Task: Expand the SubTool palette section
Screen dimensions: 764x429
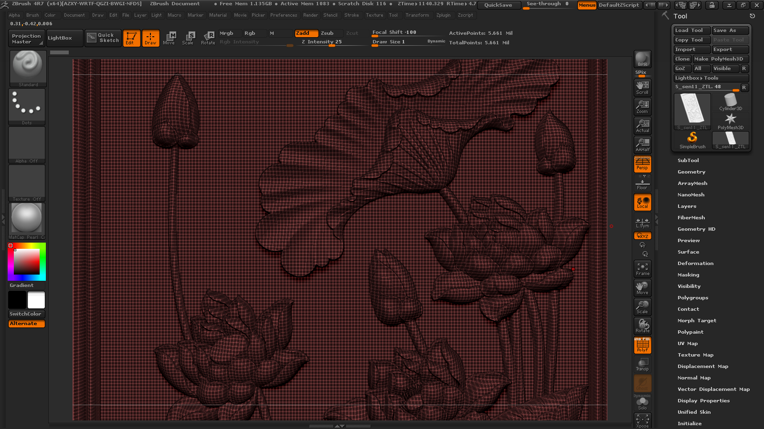Action: (x=688, y=161)
